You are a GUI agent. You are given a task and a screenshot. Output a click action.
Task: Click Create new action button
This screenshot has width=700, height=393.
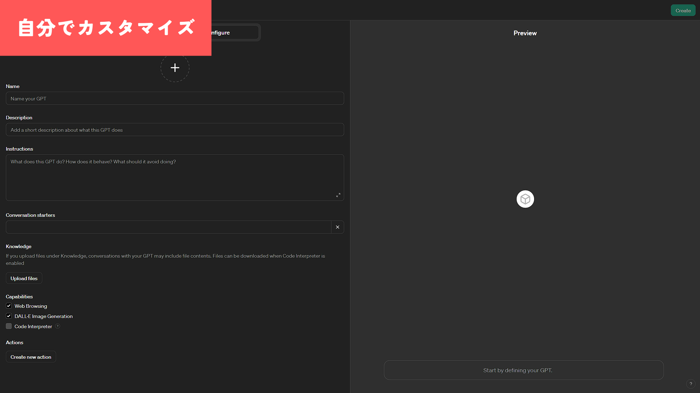(31, 357)
